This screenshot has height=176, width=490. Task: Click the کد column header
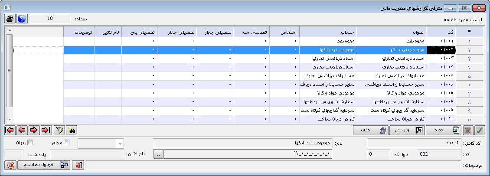(441, 32)
